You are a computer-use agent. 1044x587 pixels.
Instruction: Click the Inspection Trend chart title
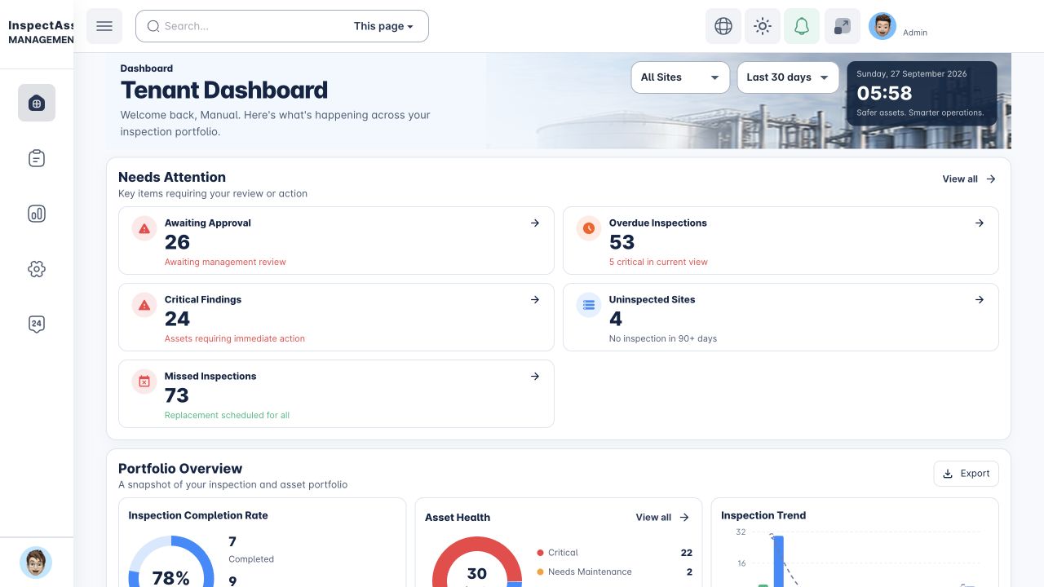(x=763, y=515)
